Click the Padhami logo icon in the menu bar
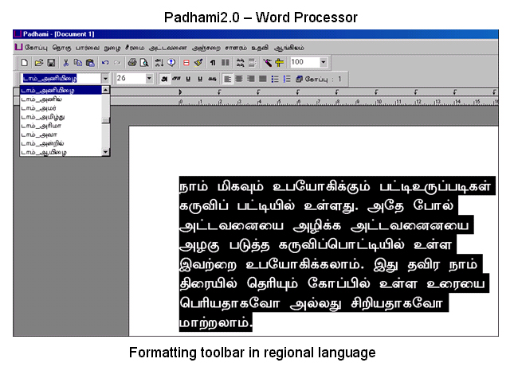The width and height of the screenshot is (510, 382). [18, 48]
